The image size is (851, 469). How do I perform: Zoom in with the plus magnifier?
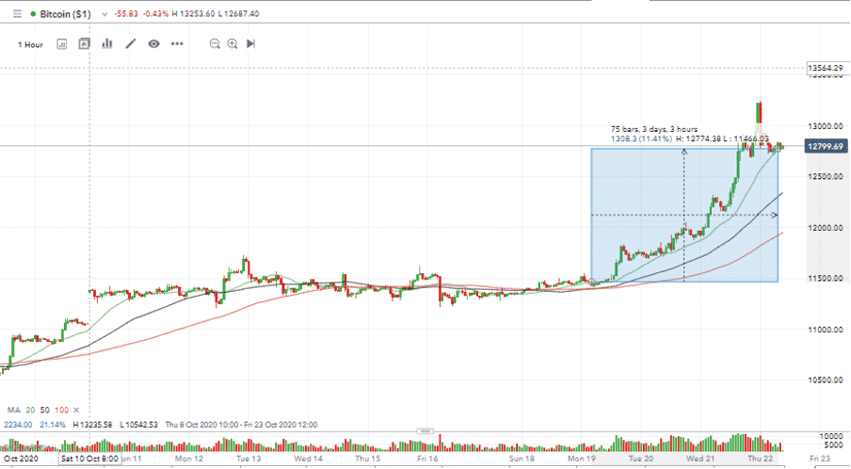[233, 44]
